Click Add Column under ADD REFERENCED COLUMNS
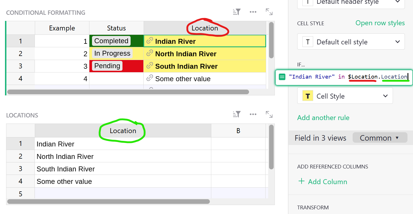Viewport: 413px width, 214px height. coord(322,182)
